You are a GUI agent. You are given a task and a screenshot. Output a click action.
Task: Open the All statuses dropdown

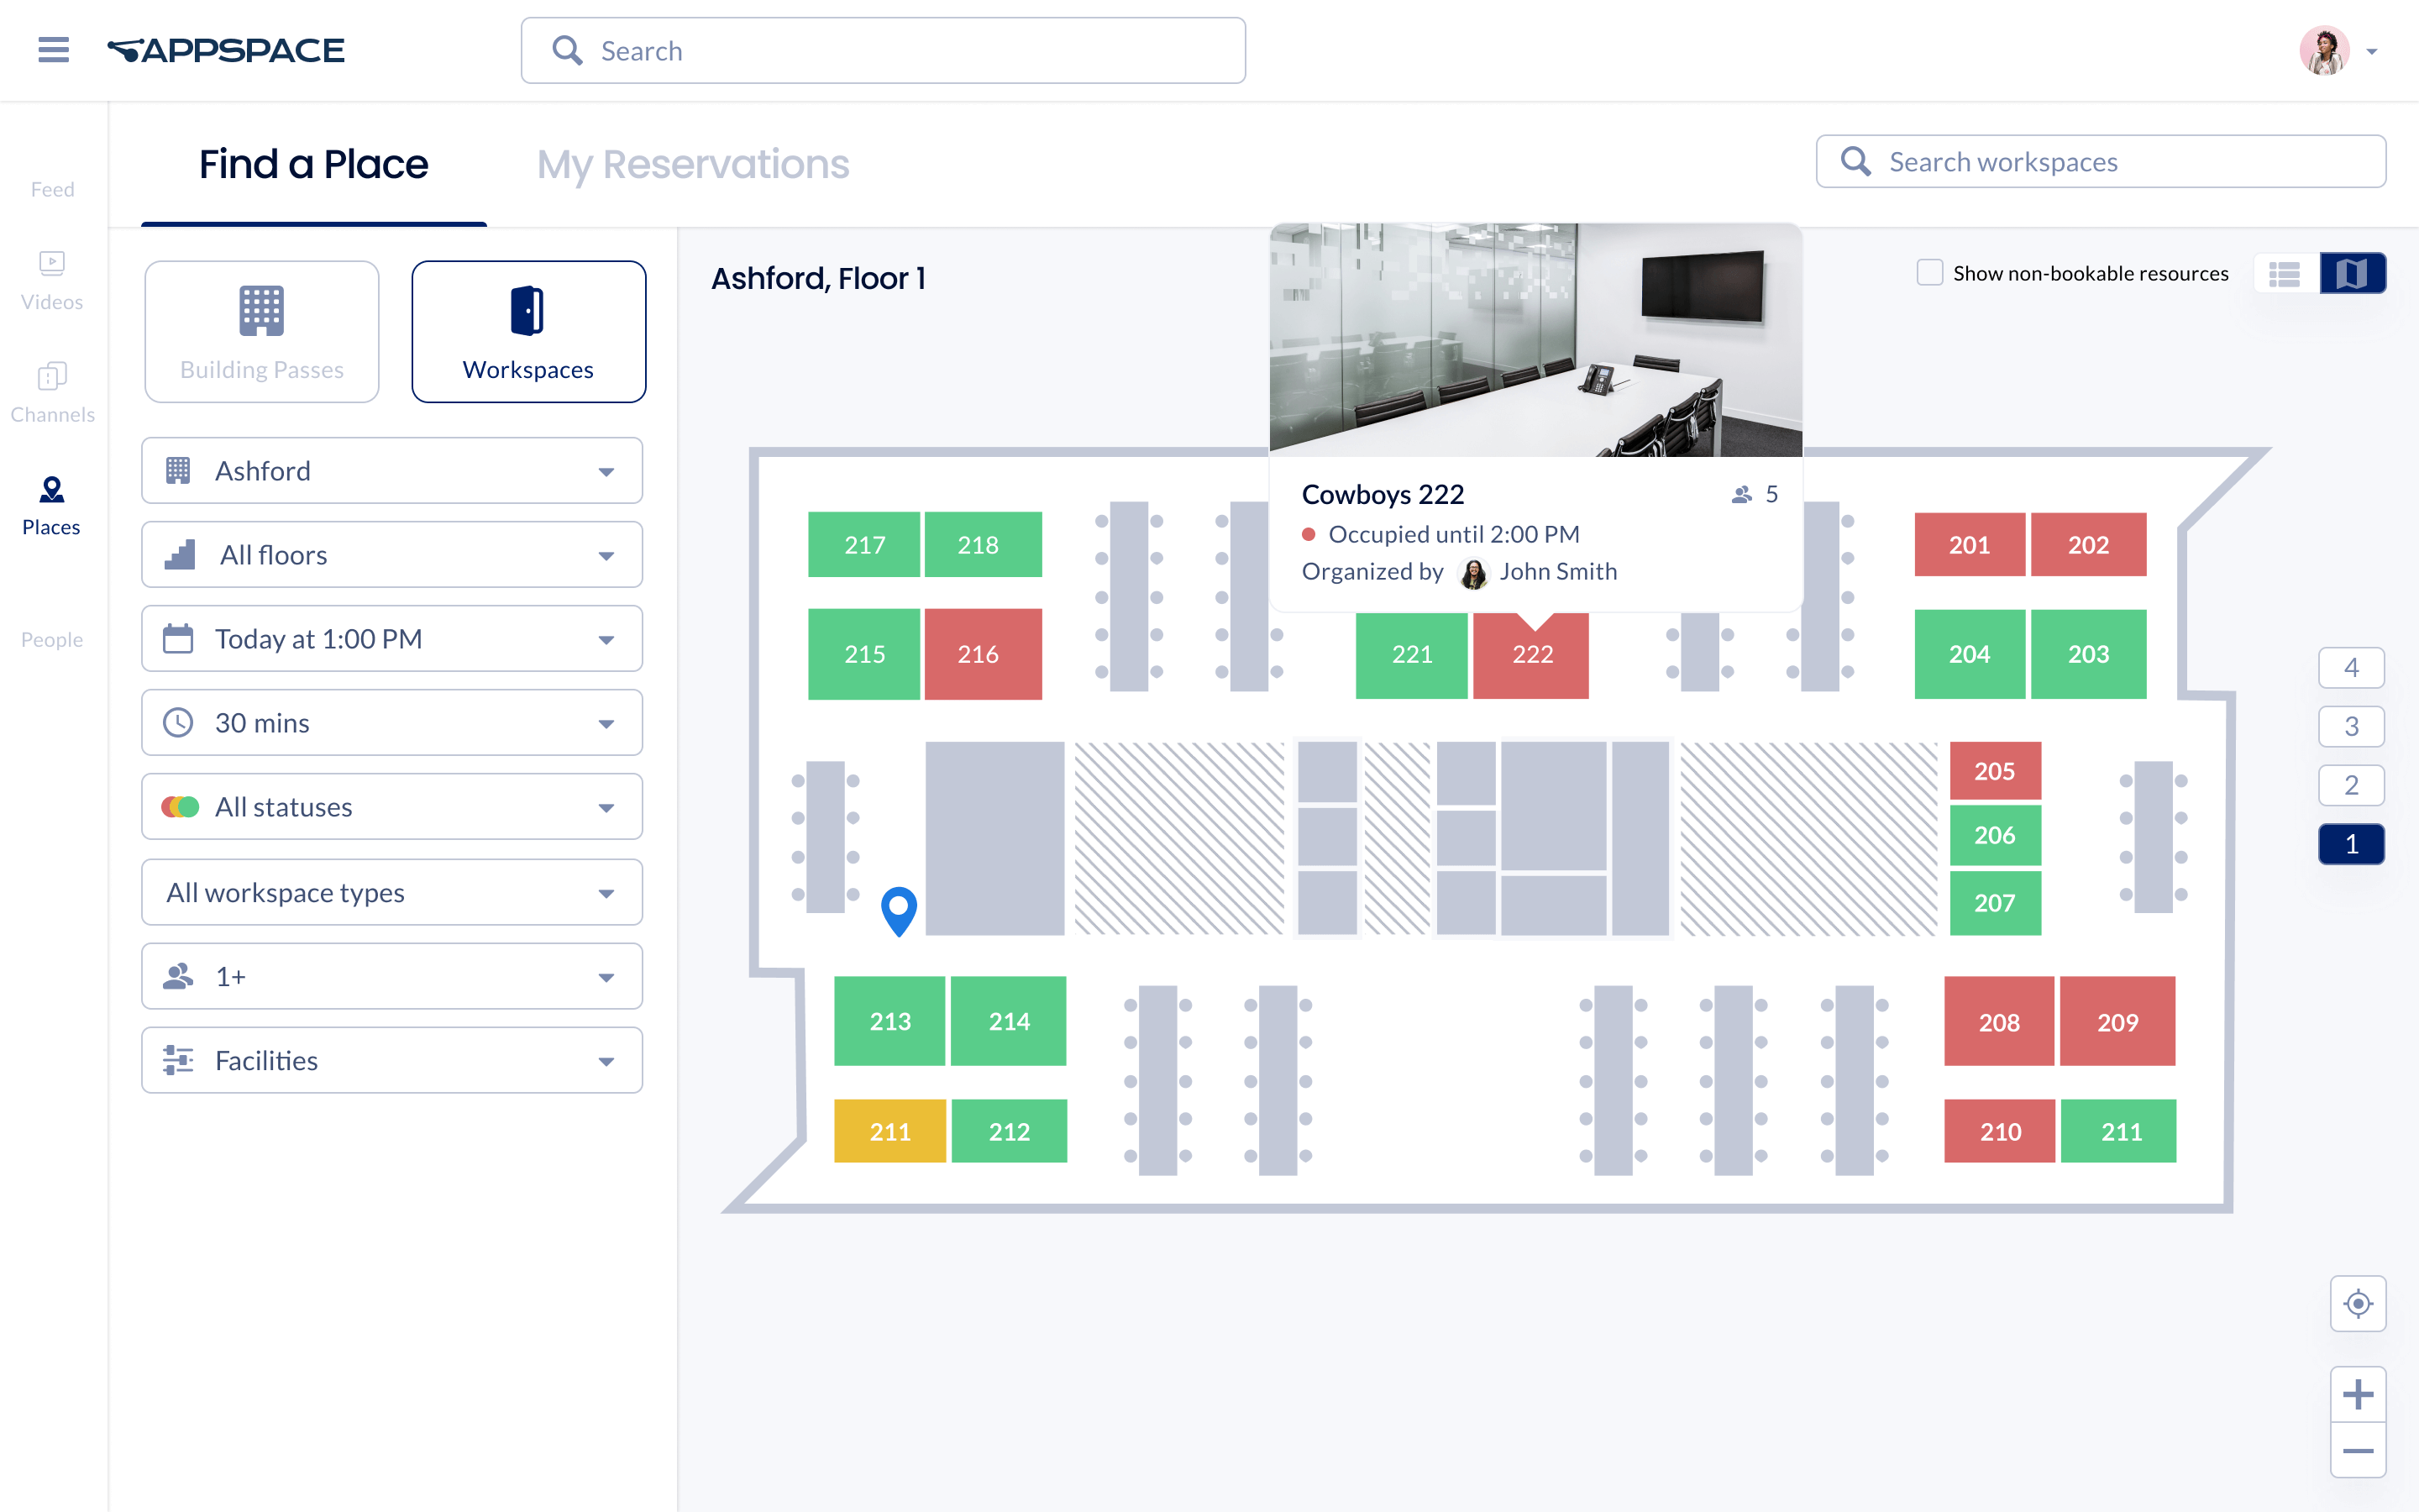[392, 807]
